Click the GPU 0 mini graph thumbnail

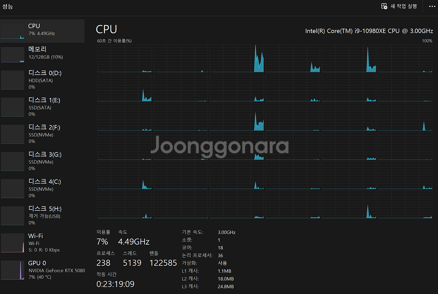pyautogui.click(x=13, y=270)
